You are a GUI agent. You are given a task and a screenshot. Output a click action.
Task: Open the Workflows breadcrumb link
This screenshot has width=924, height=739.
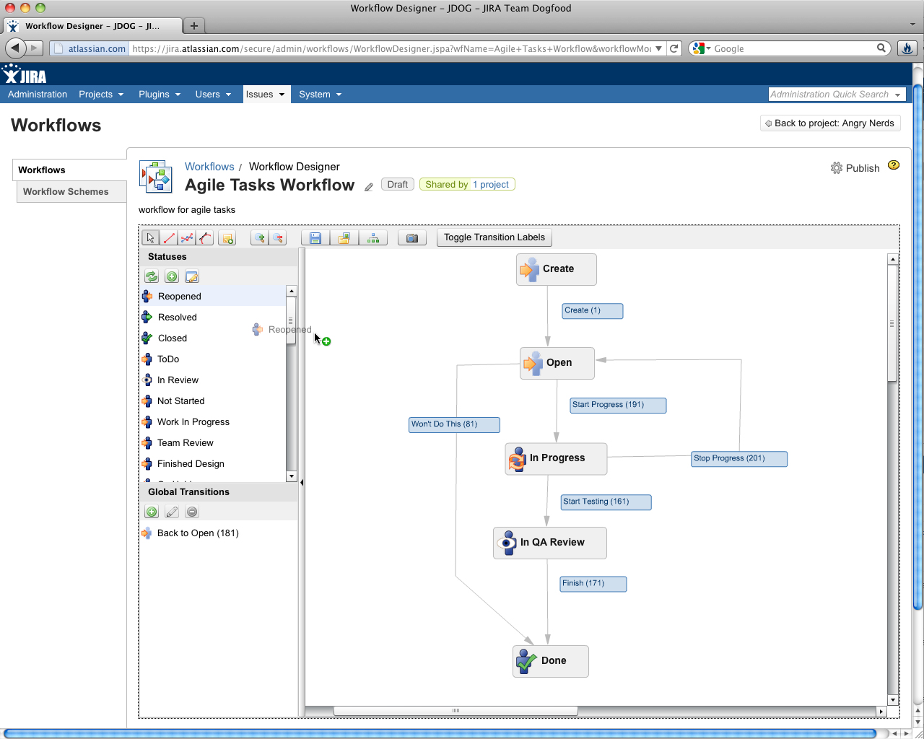click(209, 167)
